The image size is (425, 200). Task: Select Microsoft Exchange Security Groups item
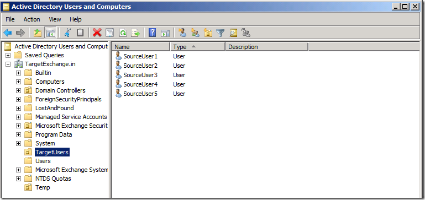[x=71, y=126]
